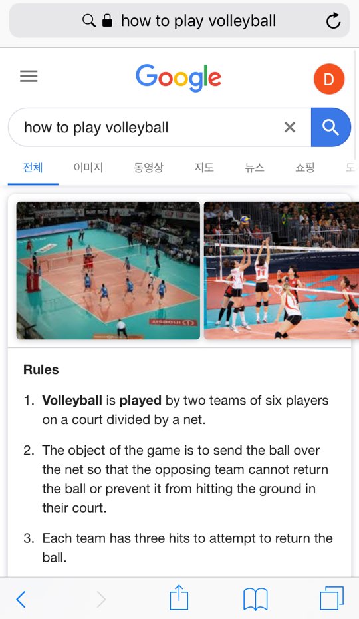This screenshot has height=619, width=359.
Task: Tap the Google search input field
Action: coord(150,127)
